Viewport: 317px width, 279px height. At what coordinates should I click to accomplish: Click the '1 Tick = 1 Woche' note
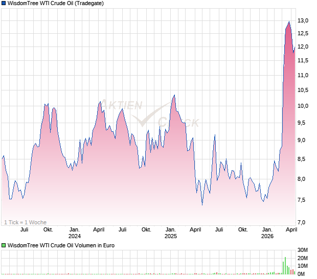tap(25, 222)
